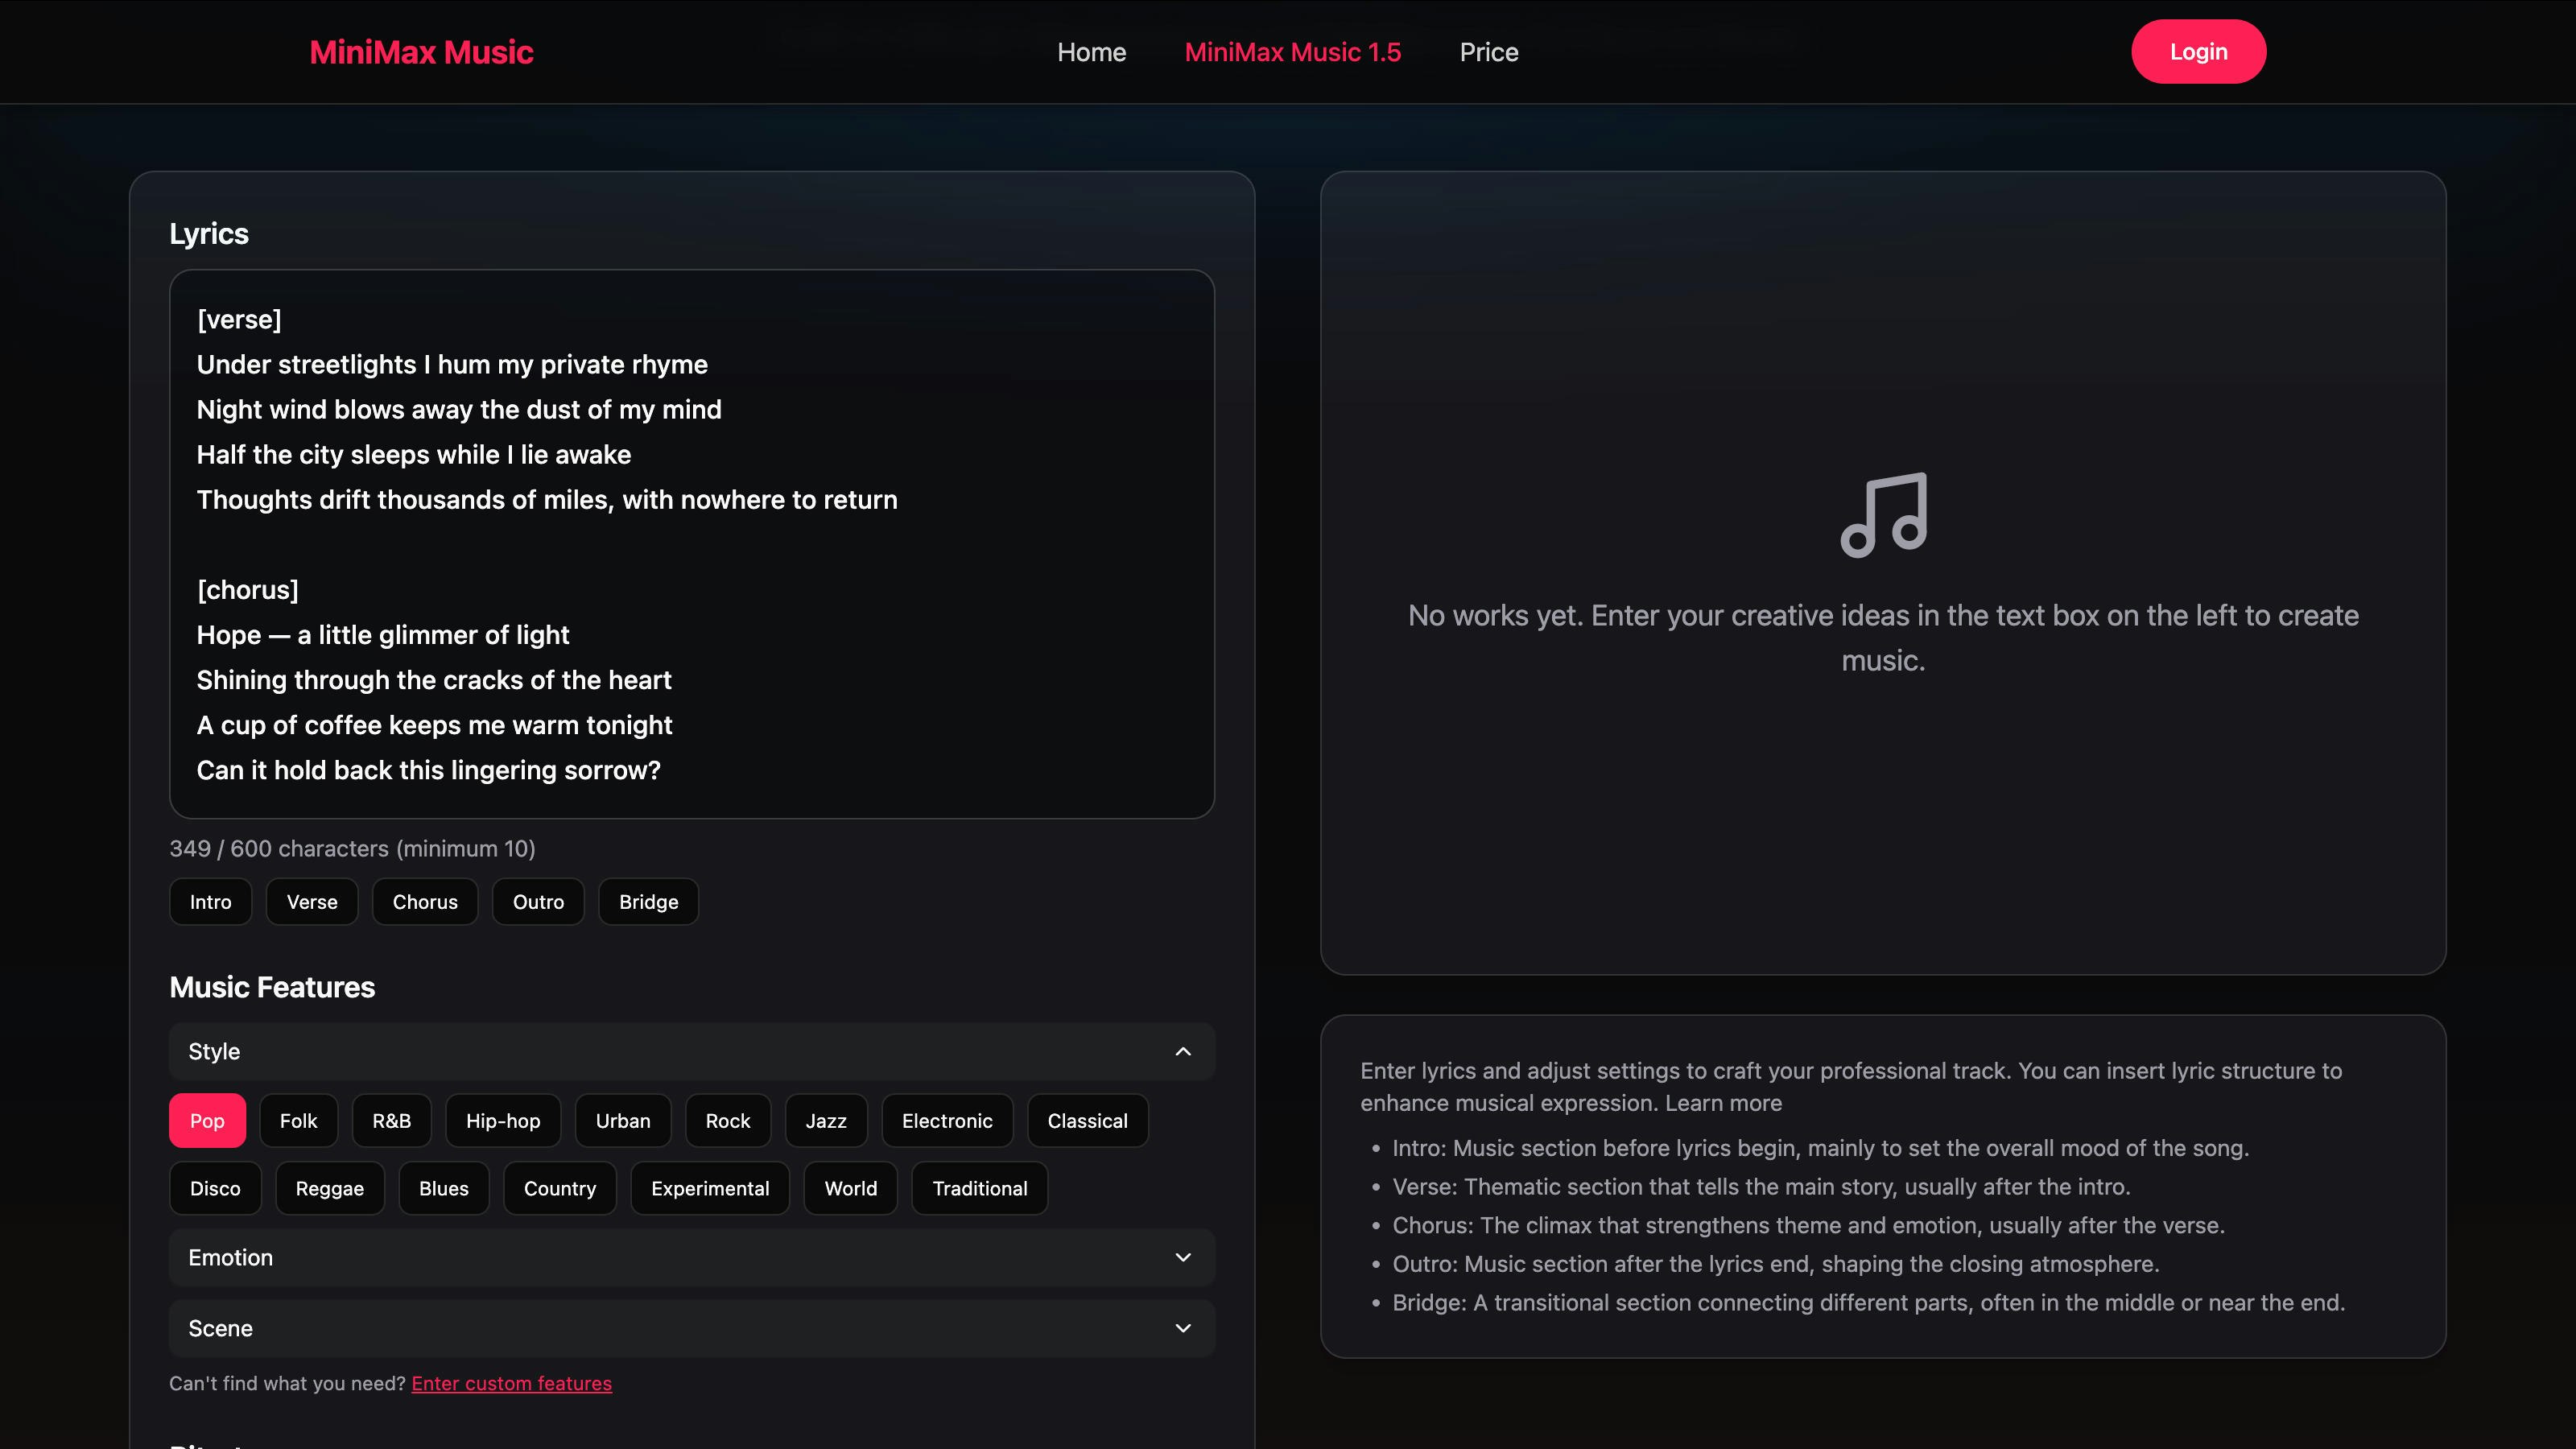Choose the Hip-hop style

503,1120
